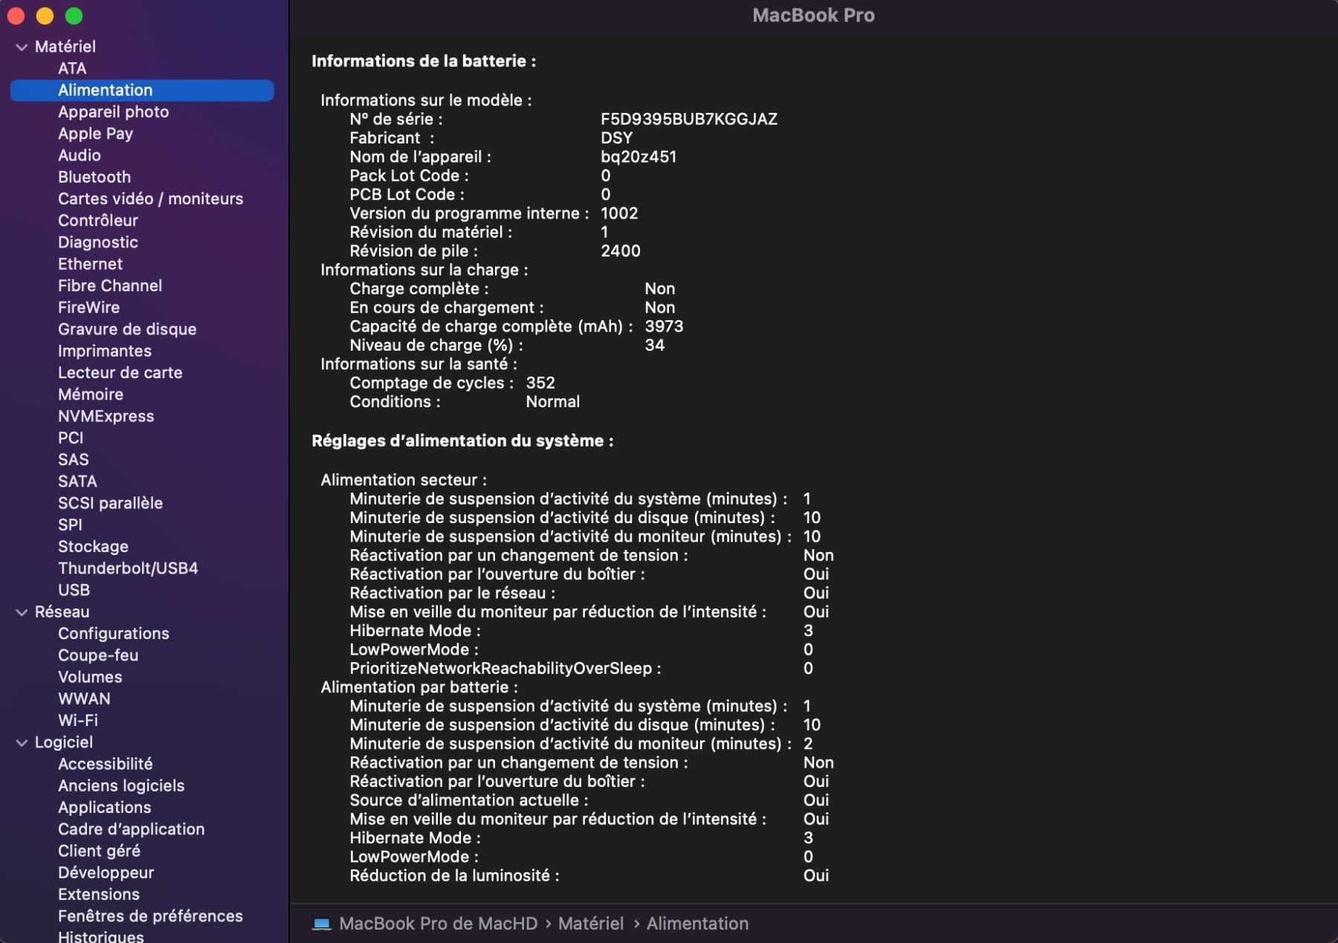Screen dimensions: 1338x943
Task: Select NVMExpress in the sidebar
Action: (x=106, y=416)
